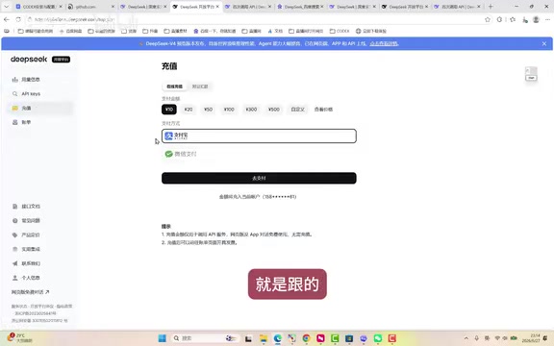Select the ¥20 amount option

click(189, 110)
